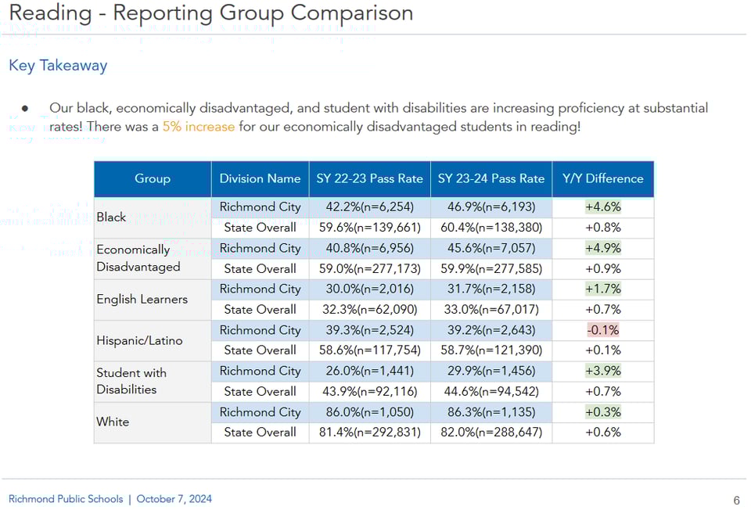Screen dimensions: 751x510
Task: Select the 'Economically Disadvantaged' group label
Action: (x=138, y=258)
